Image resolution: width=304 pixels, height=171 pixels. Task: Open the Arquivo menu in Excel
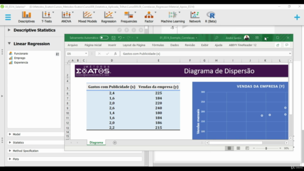(x=73, y=45)
